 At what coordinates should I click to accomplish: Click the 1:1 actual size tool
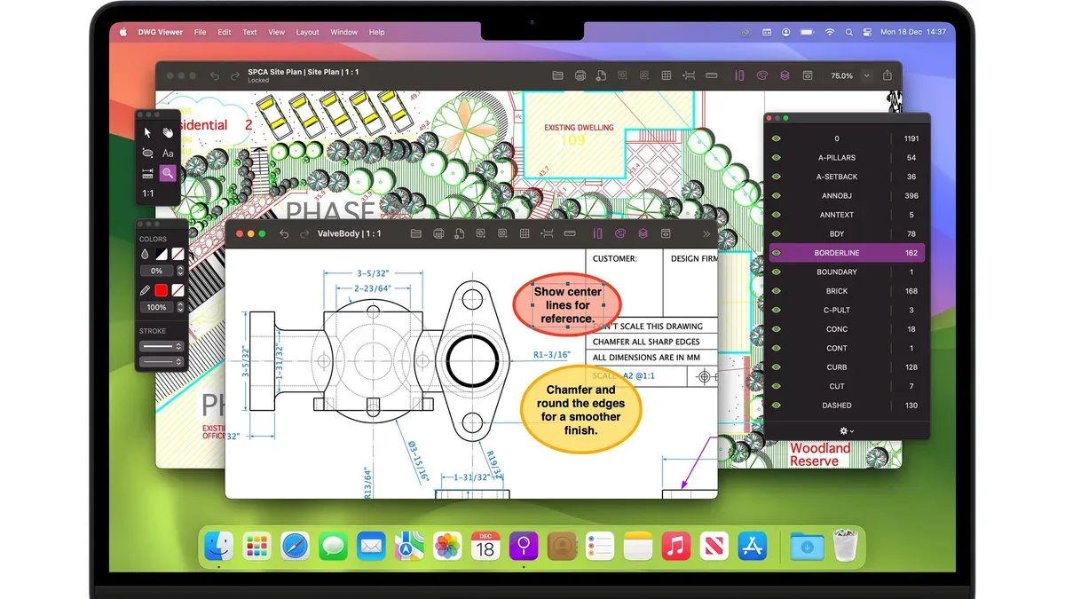point(148,193)
